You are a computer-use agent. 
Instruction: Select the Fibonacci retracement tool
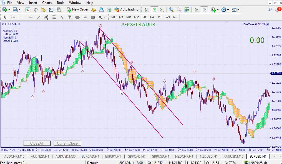pyautogui.click(x=54, y=17)
